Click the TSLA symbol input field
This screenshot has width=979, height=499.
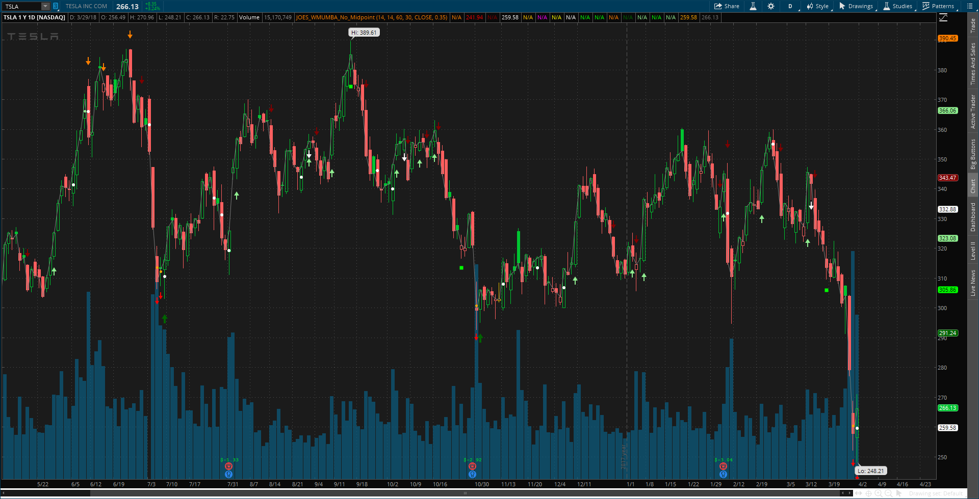(x=22, y=6)
